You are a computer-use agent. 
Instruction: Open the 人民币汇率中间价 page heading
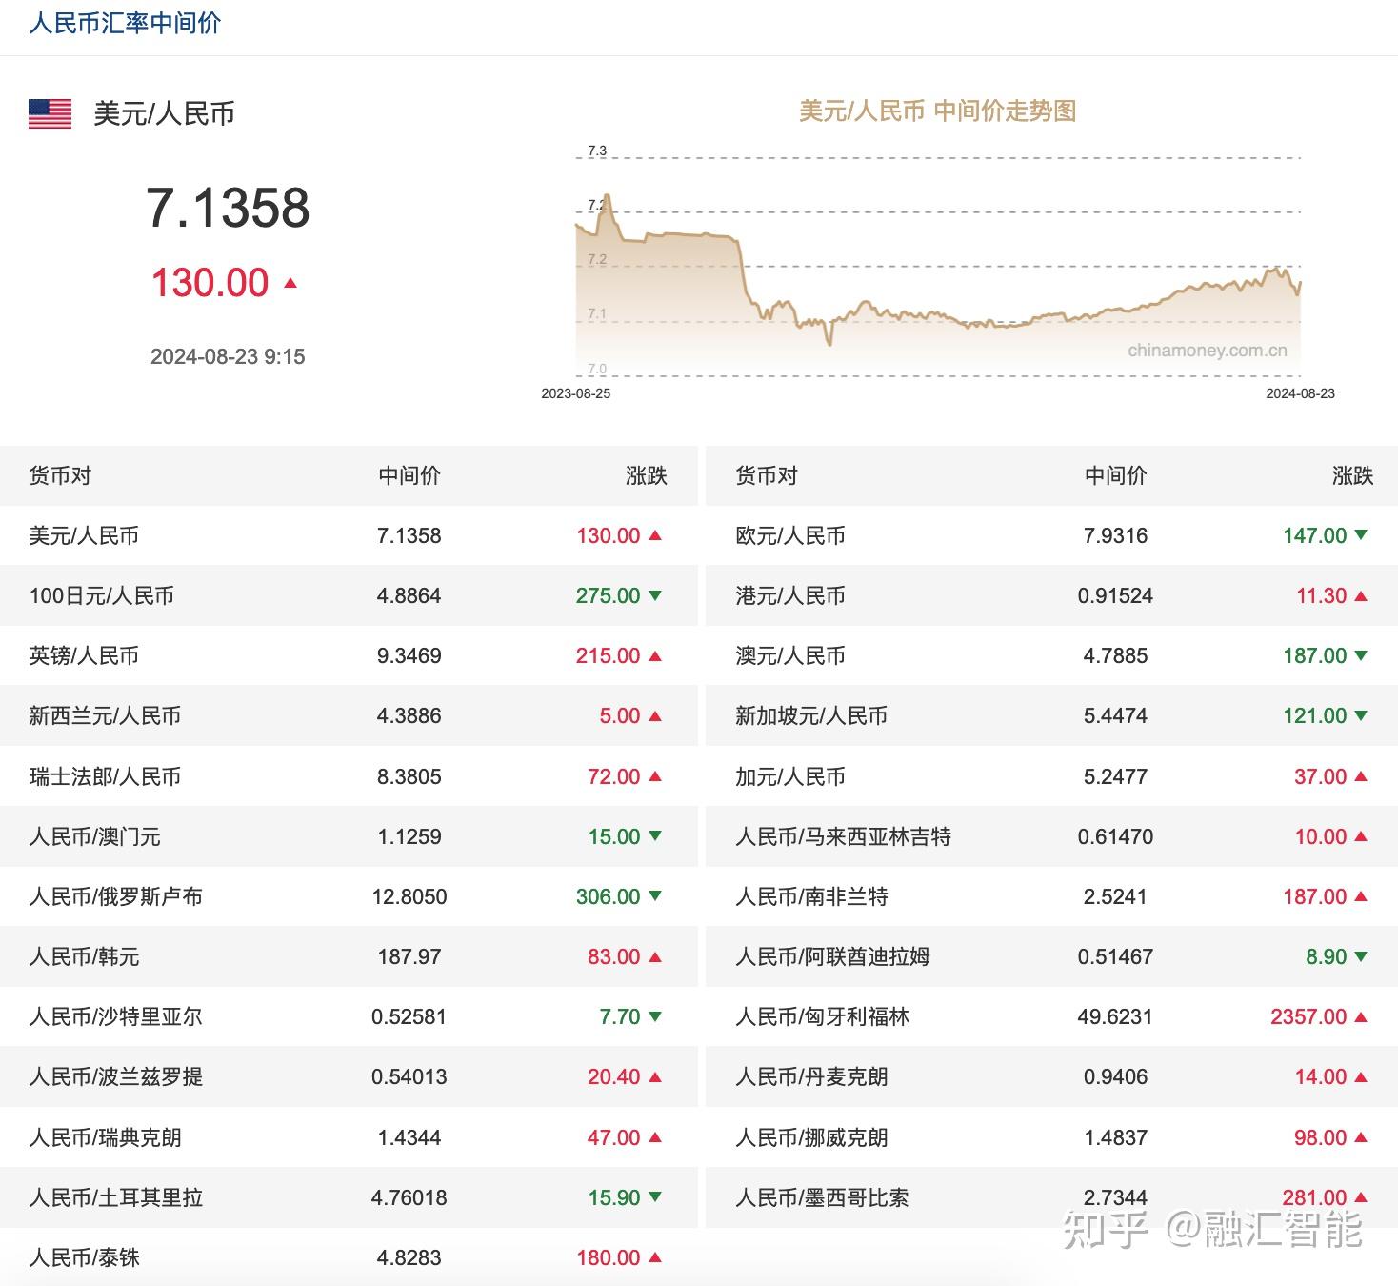coord(125,23)
